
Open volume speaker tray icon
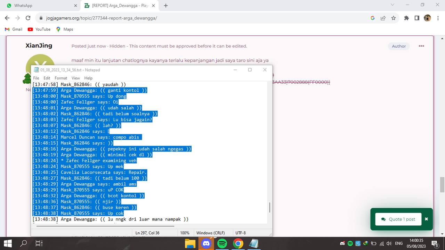(389, 243)
